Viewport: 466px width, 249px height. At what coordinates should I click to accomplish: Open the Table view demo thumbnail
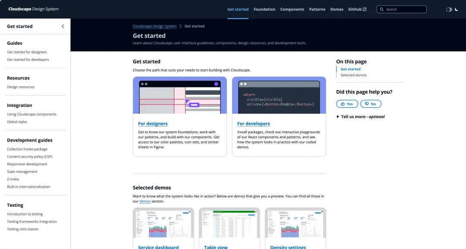click(x=229, y=224)
